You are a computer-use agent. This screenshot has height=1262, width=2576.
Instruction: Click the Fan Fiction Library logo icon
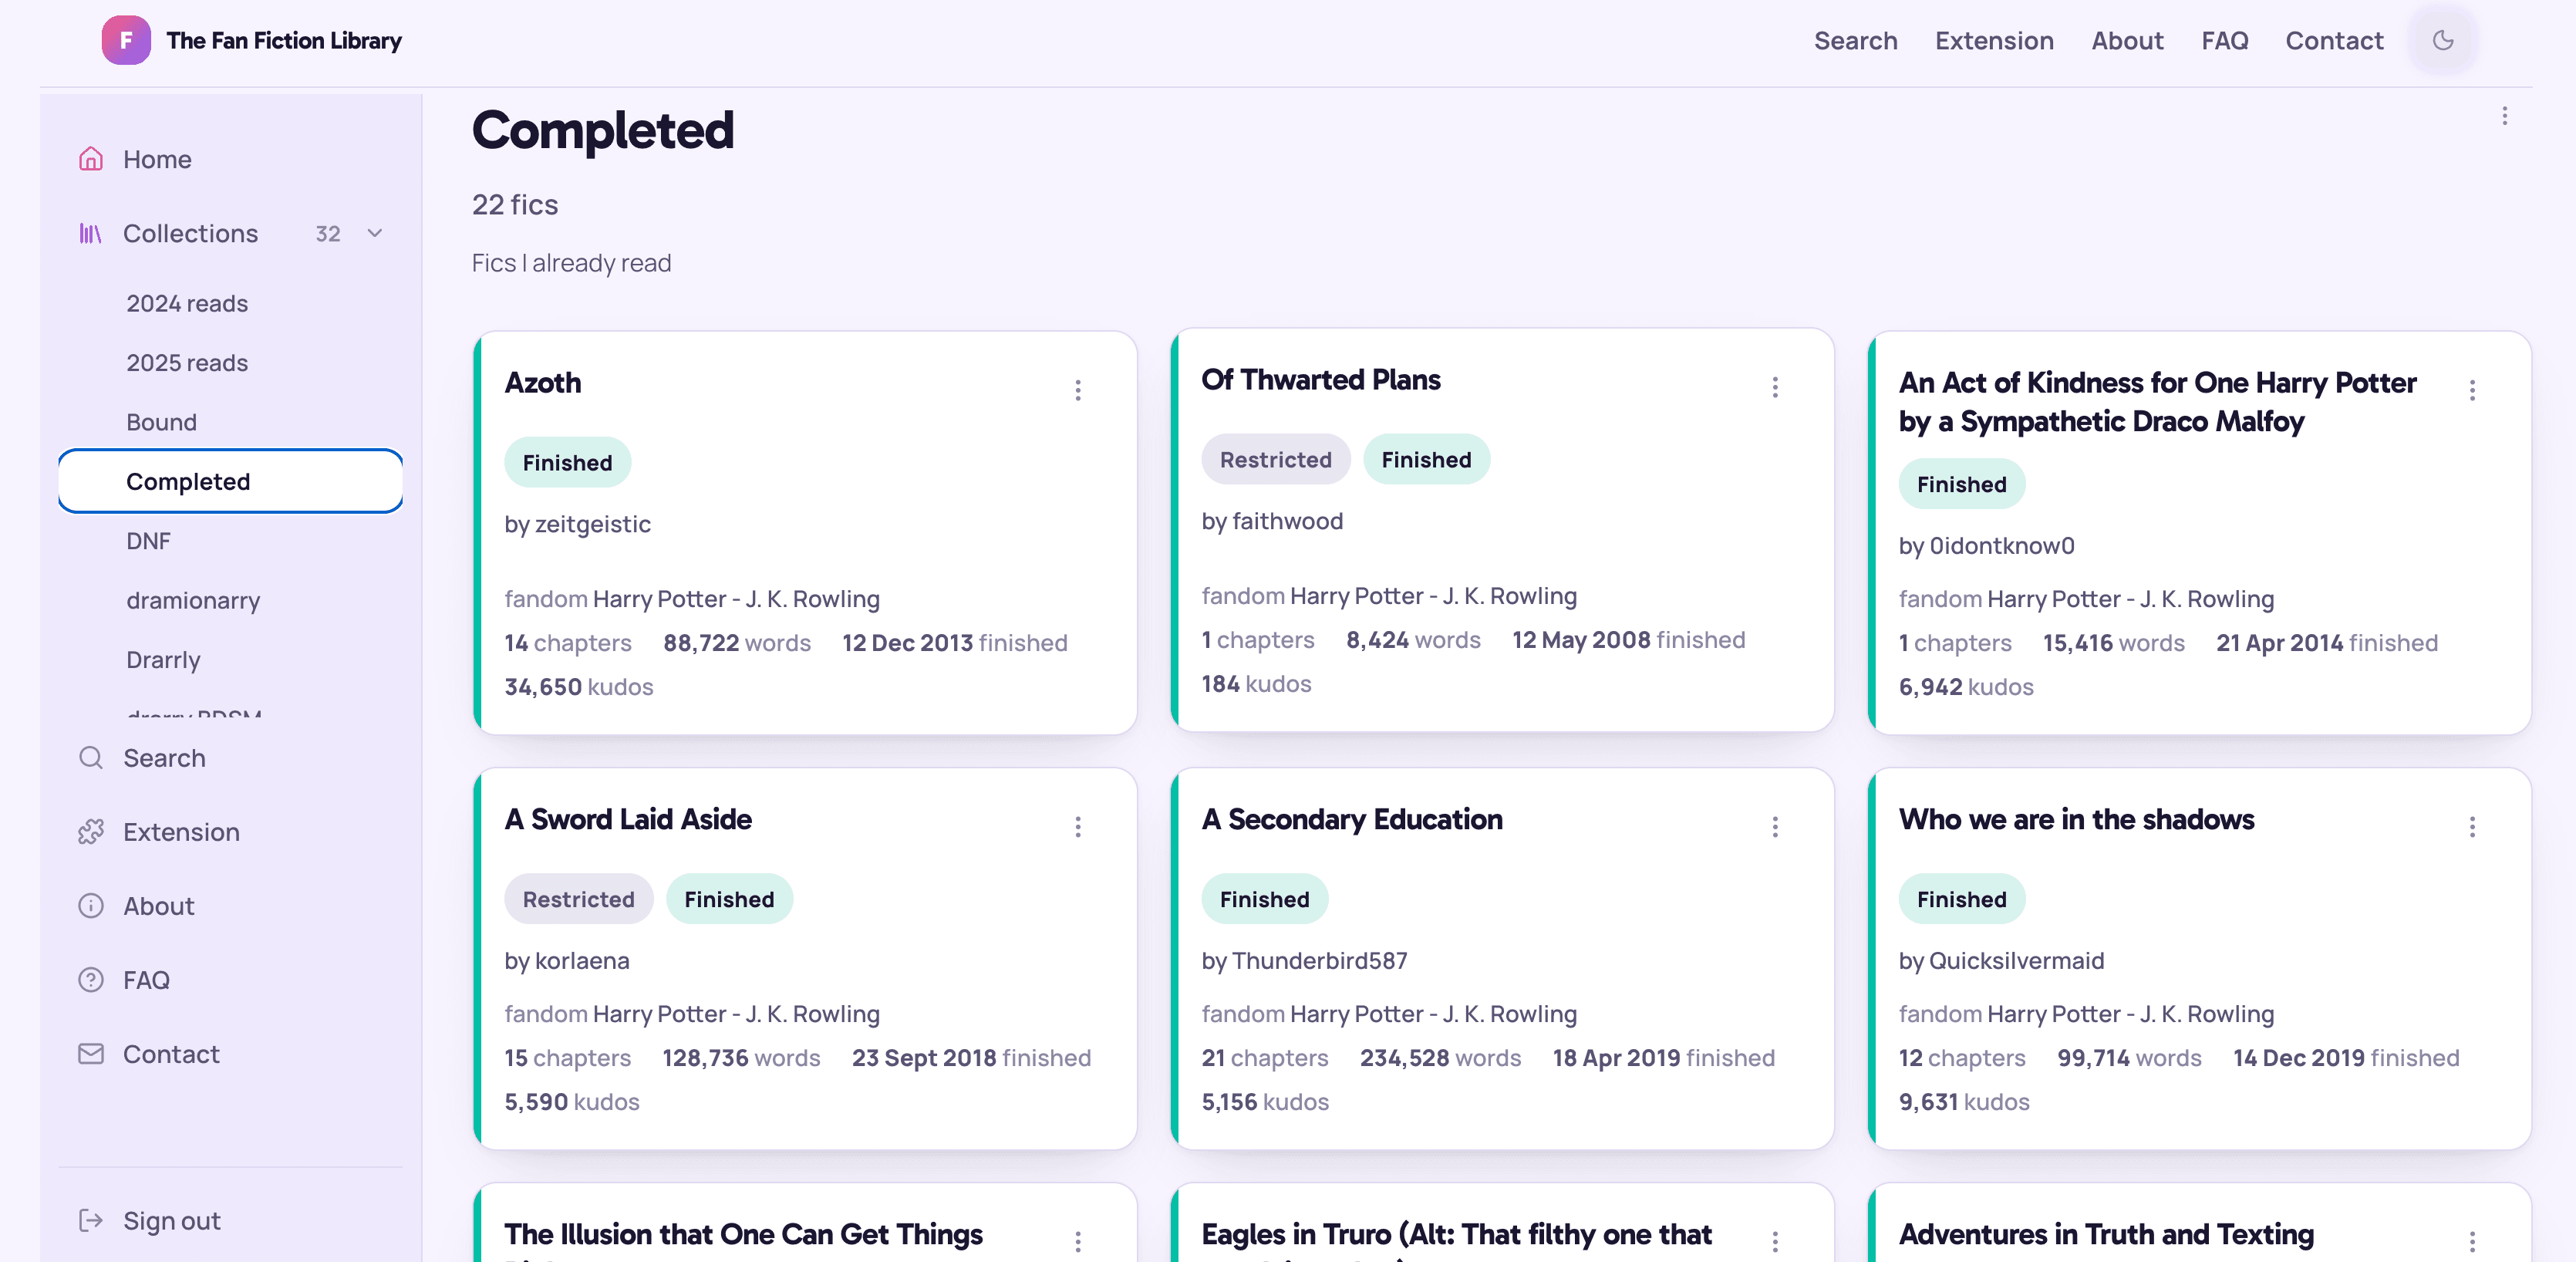(x=126, y=40)
